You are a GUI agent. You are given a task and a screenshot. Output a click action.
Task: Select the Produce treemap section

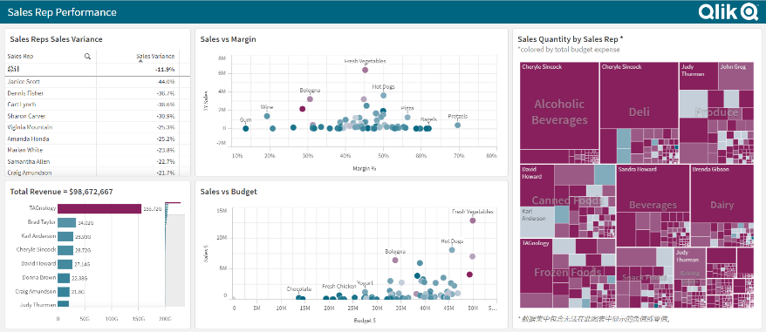click(x=716, y=112)
